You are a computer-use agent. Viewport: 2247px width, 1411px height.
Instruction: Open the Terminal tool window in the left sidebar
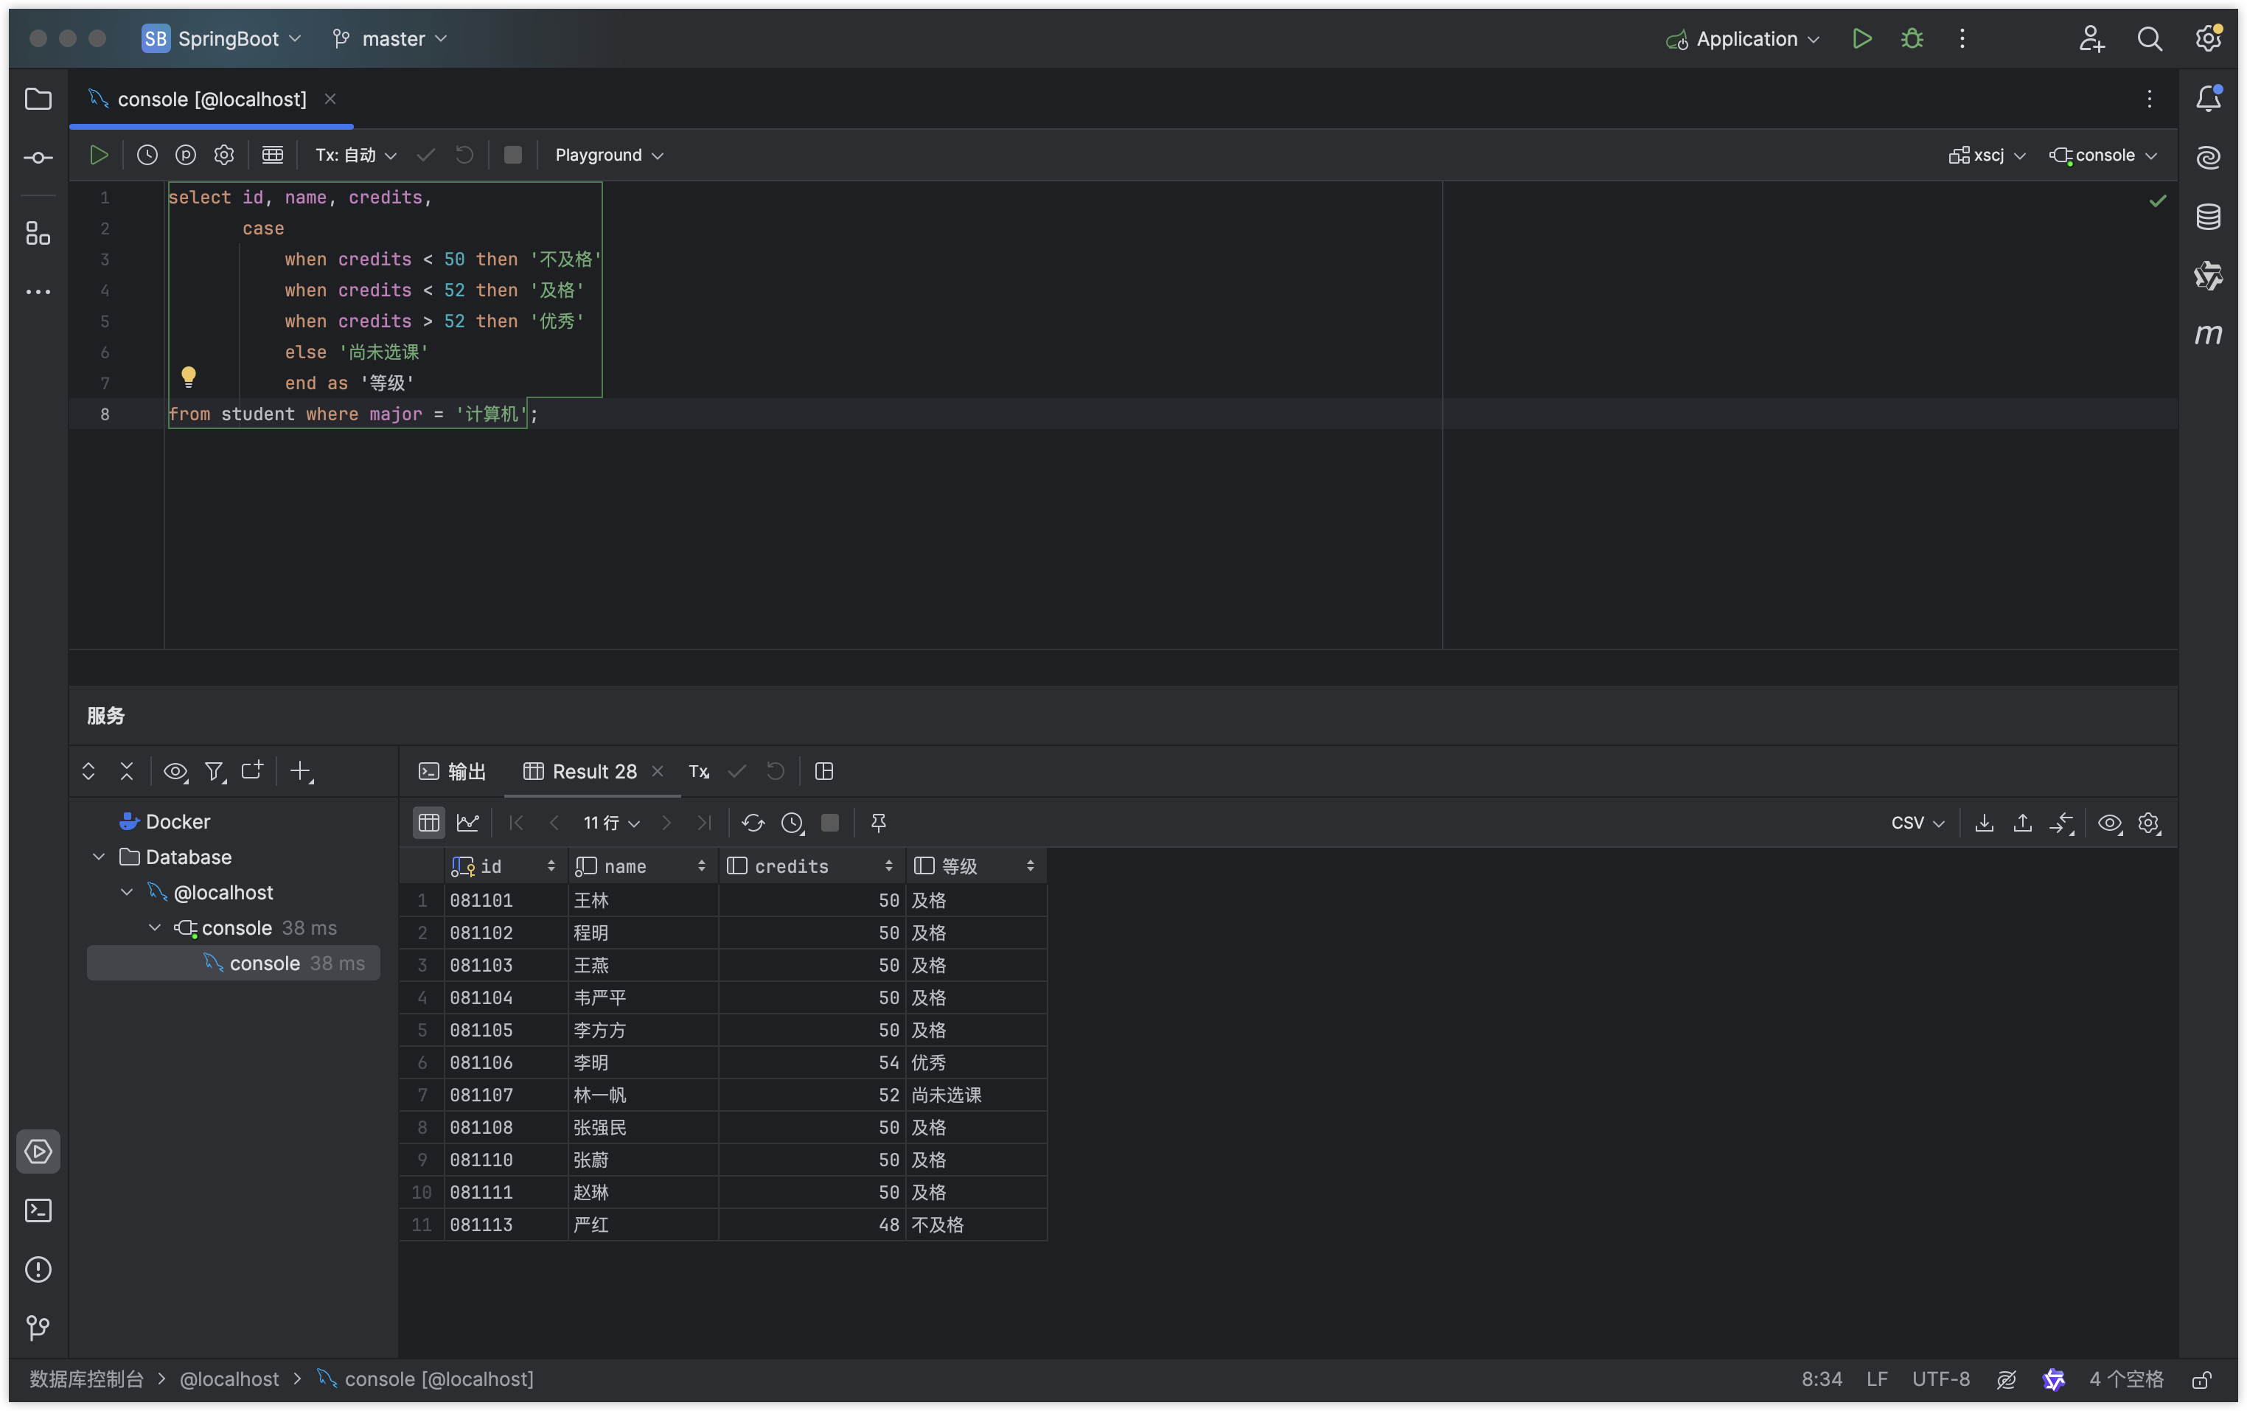pyautogui.click(x=38, y=1210)
